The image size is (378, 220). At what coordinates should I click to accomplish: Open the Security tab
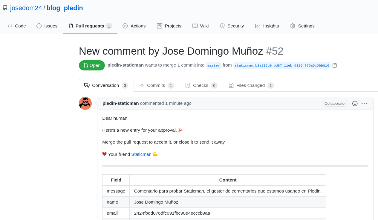pos(232,26)
